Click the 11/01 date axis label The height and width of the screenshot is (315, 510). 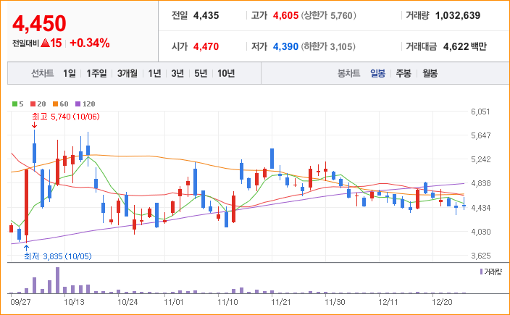click(x=174, y=302)
